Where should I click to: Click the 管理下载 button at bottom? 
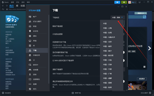76,93
